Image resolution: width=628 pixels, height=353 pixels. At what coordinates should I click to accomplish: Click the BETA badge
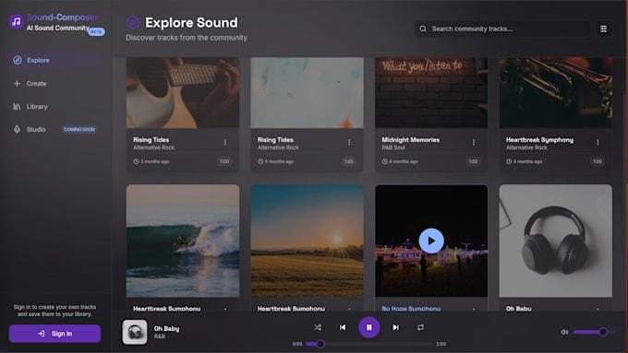(97, 31)
